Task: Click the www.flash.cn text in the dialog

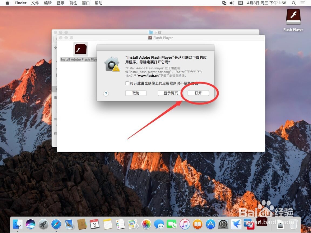Action: (148, 76)
